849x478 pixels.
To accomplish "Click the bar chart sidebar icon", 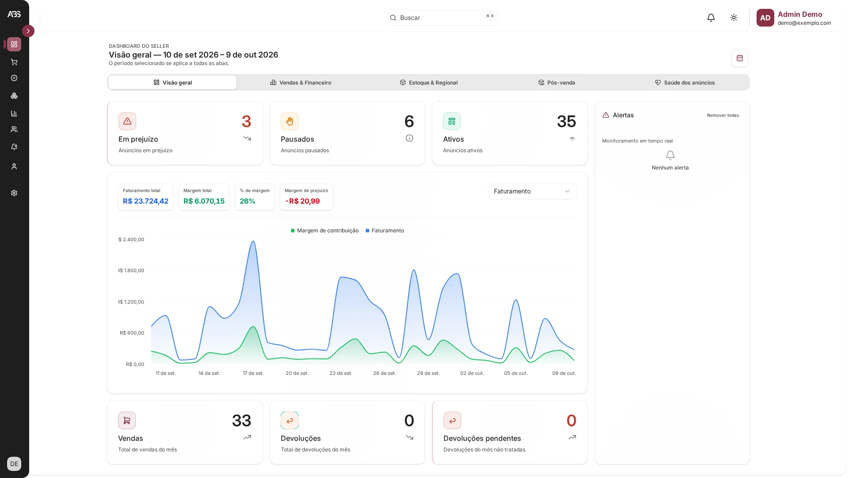I will (x=14, y=113).
